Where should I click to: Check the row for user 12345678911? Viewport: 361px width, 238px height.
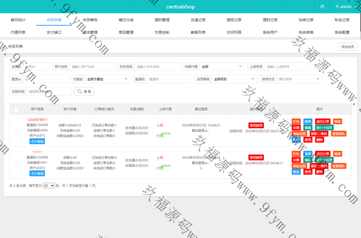tap(16, 131)
